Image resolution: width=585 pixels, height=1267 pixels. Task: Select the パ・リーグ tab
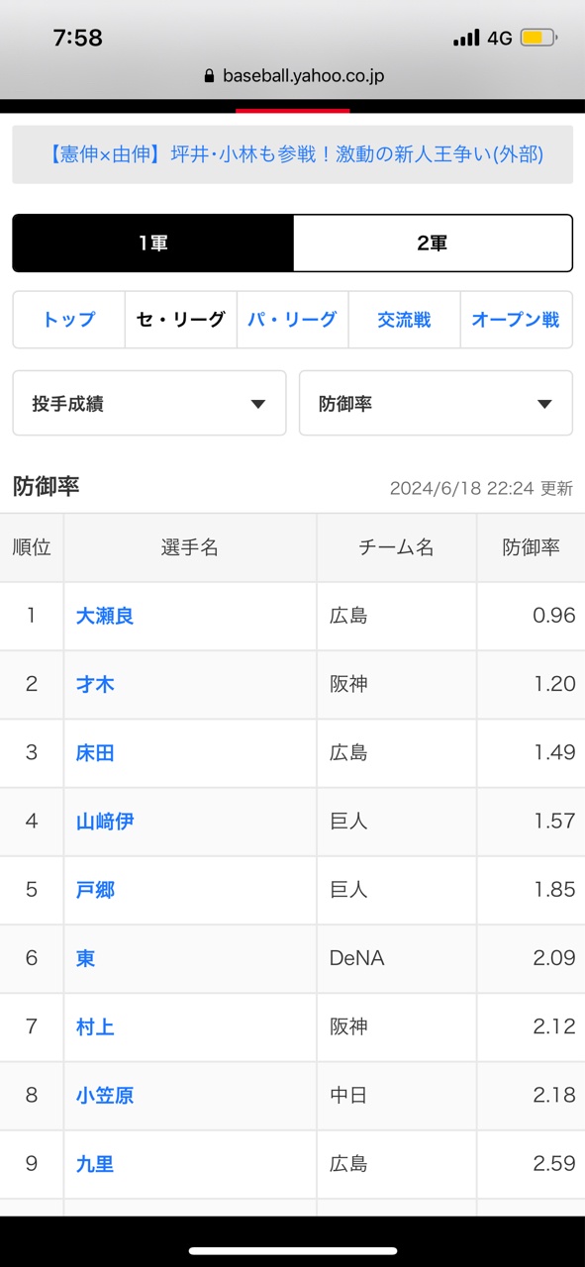[x=292, y=320]
